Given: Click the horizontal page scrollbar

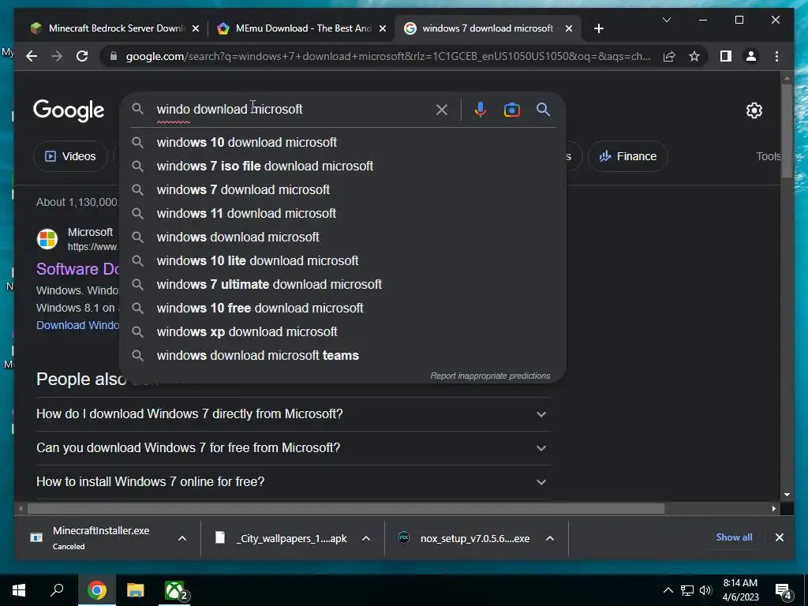Looking at the screenshot, I should (x=346, y=509).
